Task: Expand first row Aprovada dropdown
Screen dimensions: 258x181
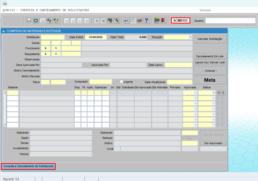Action: click(195, 93)
